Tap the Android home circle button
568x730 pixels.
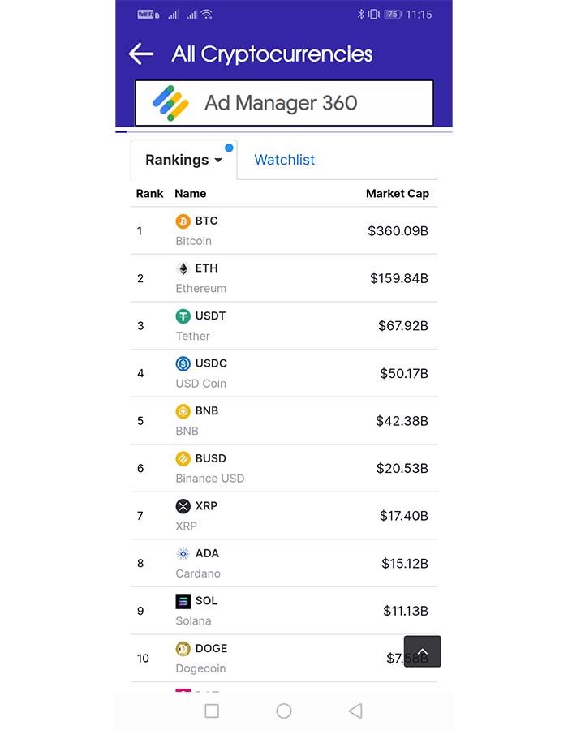(x=284, y=711)
